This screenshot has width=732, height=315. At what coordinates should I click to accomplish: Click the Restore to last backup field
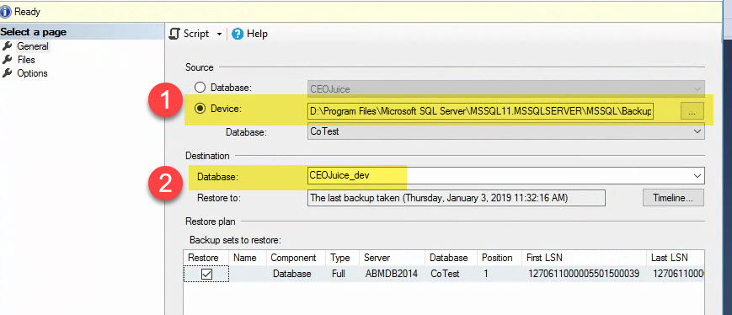click(457, 198)
